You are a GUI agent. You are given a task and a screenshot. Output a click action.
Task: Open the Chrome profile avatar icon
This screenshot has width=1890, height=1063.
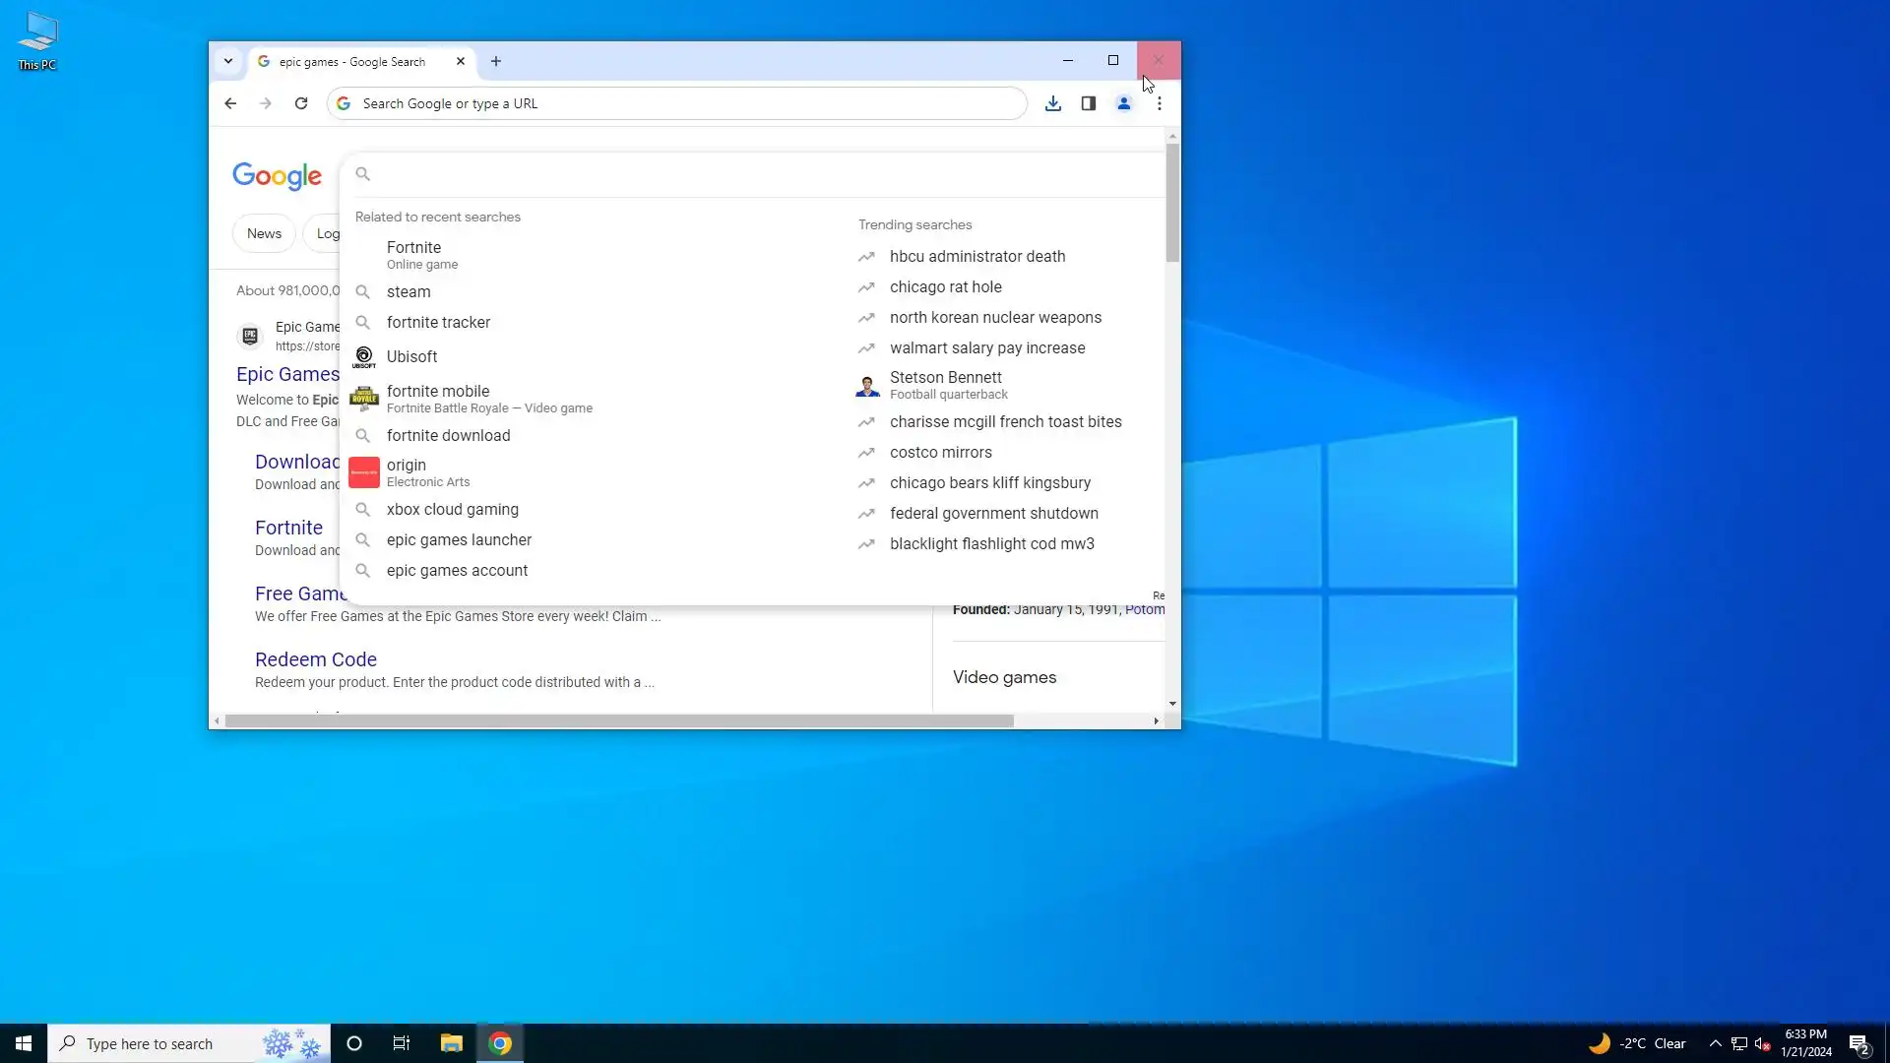[x=1123, y=103]
